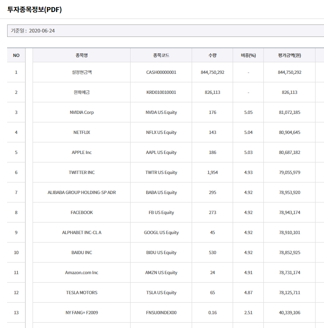
Task: Click the NVIDIA Corp name cell
Action: [x=82, y=112]
